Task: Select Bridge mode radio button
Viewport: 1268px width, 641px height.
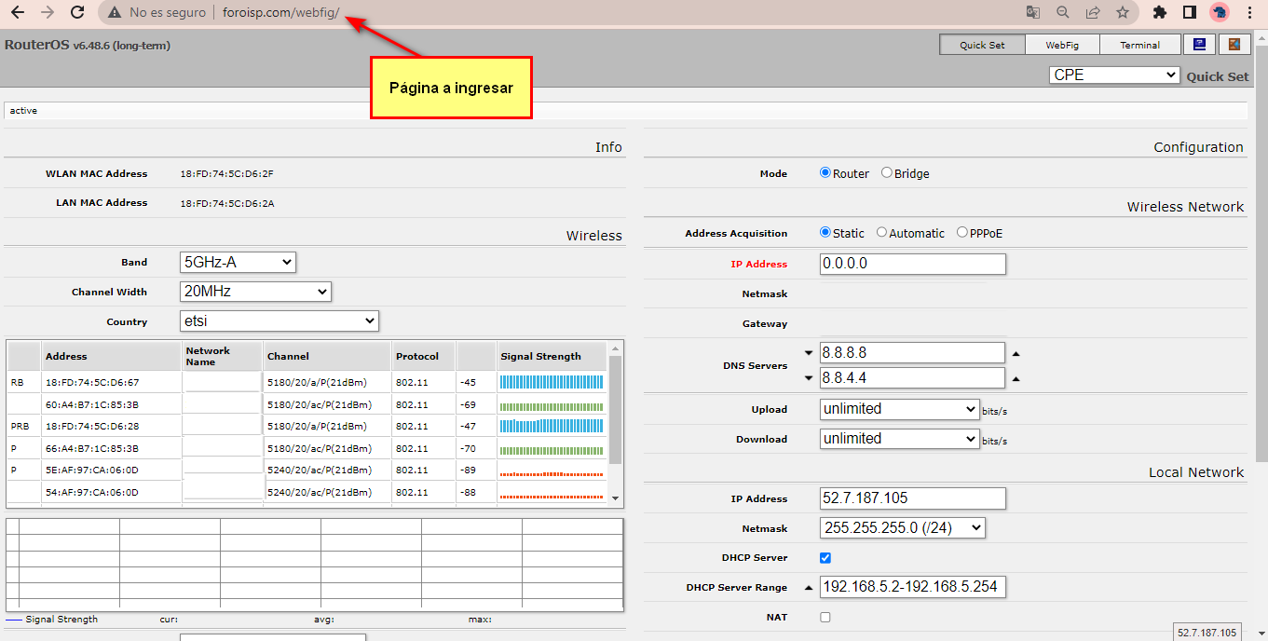Action: tap(887, 173)
